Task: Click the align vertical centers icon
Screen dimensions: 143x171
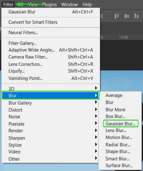Action: [127, 16]
